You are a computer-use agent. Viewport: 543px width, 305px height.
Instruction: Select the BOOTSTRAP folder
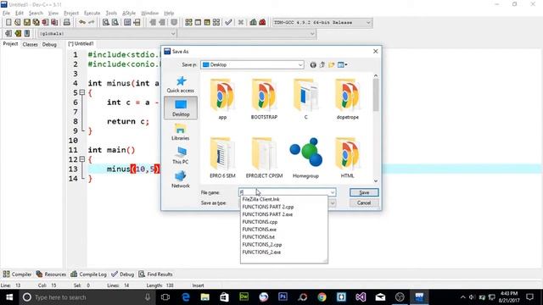[x=264, y=99]
